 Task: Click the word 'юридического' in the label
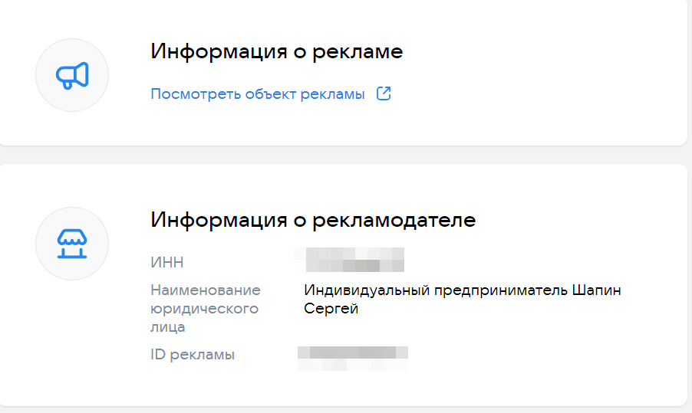click(204, 309)
